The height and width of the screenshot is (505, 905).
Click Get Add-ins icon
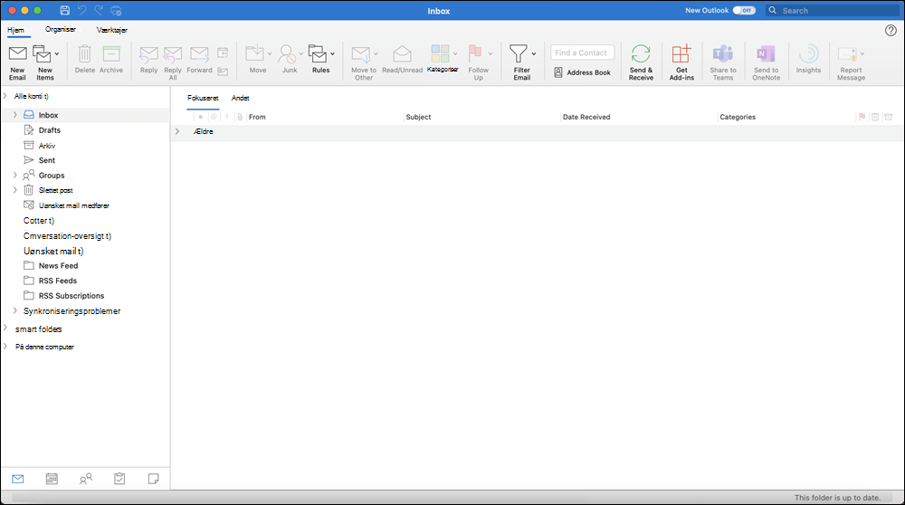tap(681, 53)
